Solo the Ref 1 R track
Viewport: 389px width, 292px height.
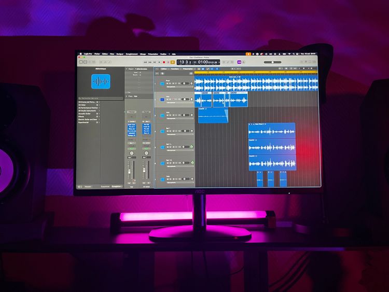(170, 163)
